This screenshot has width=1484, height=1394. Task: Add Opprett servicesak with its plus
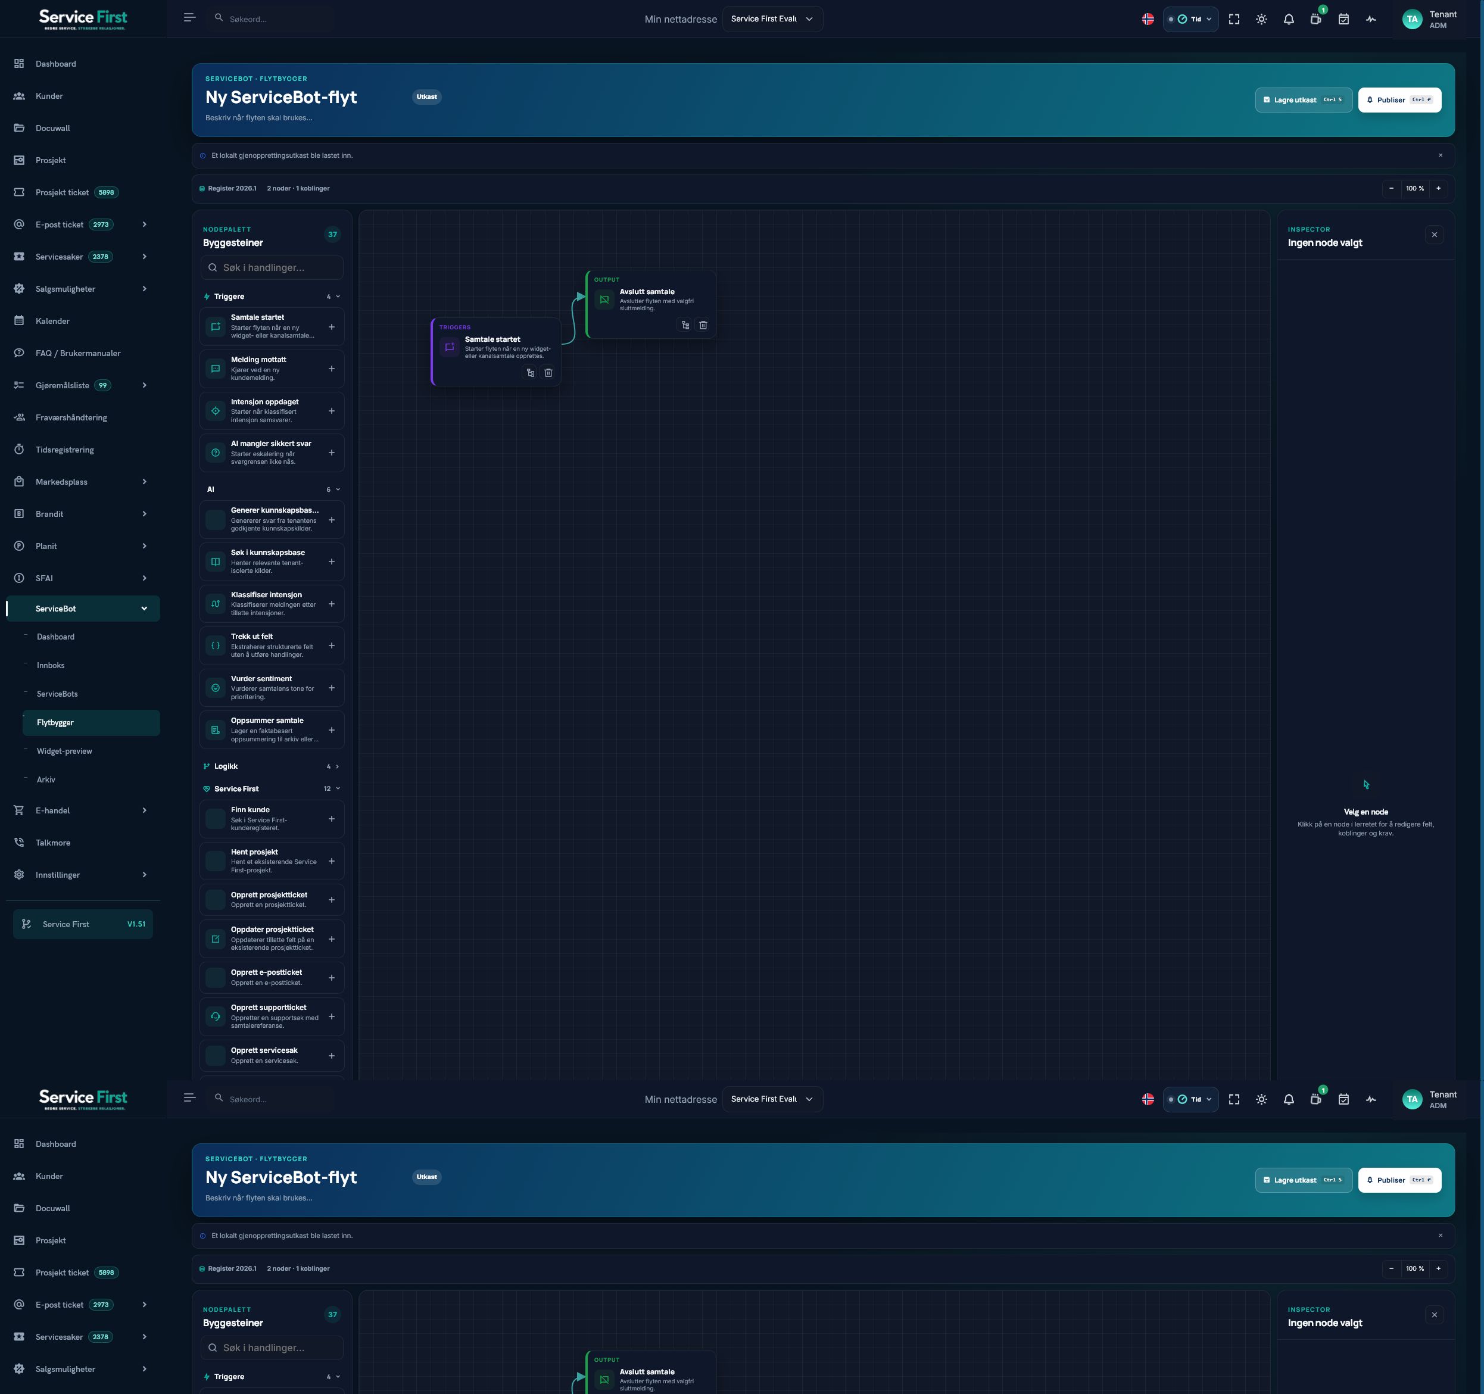(x=332, y=1056)
